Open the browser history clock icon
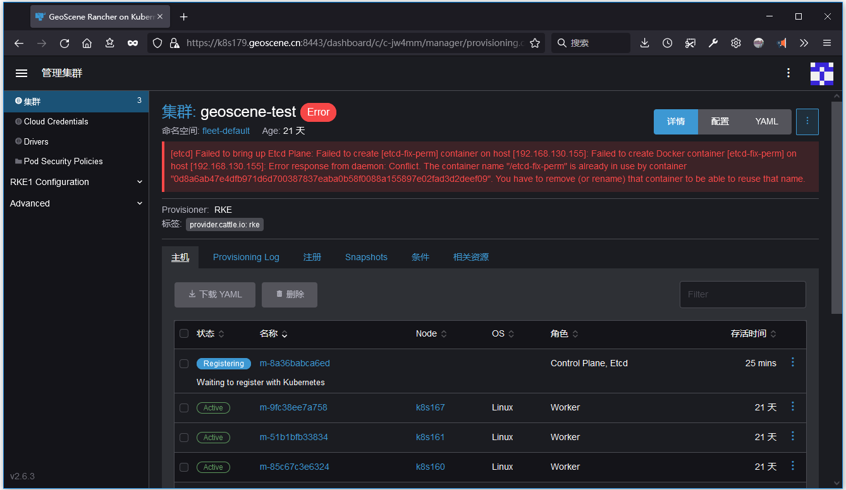 (x=668, y=43)
